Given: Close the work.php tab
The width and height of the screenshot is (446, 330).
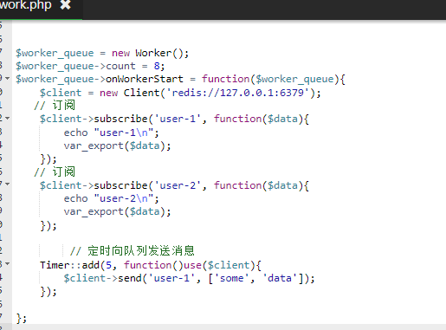Looking at the screenshot, I should [x=66, y=4].
